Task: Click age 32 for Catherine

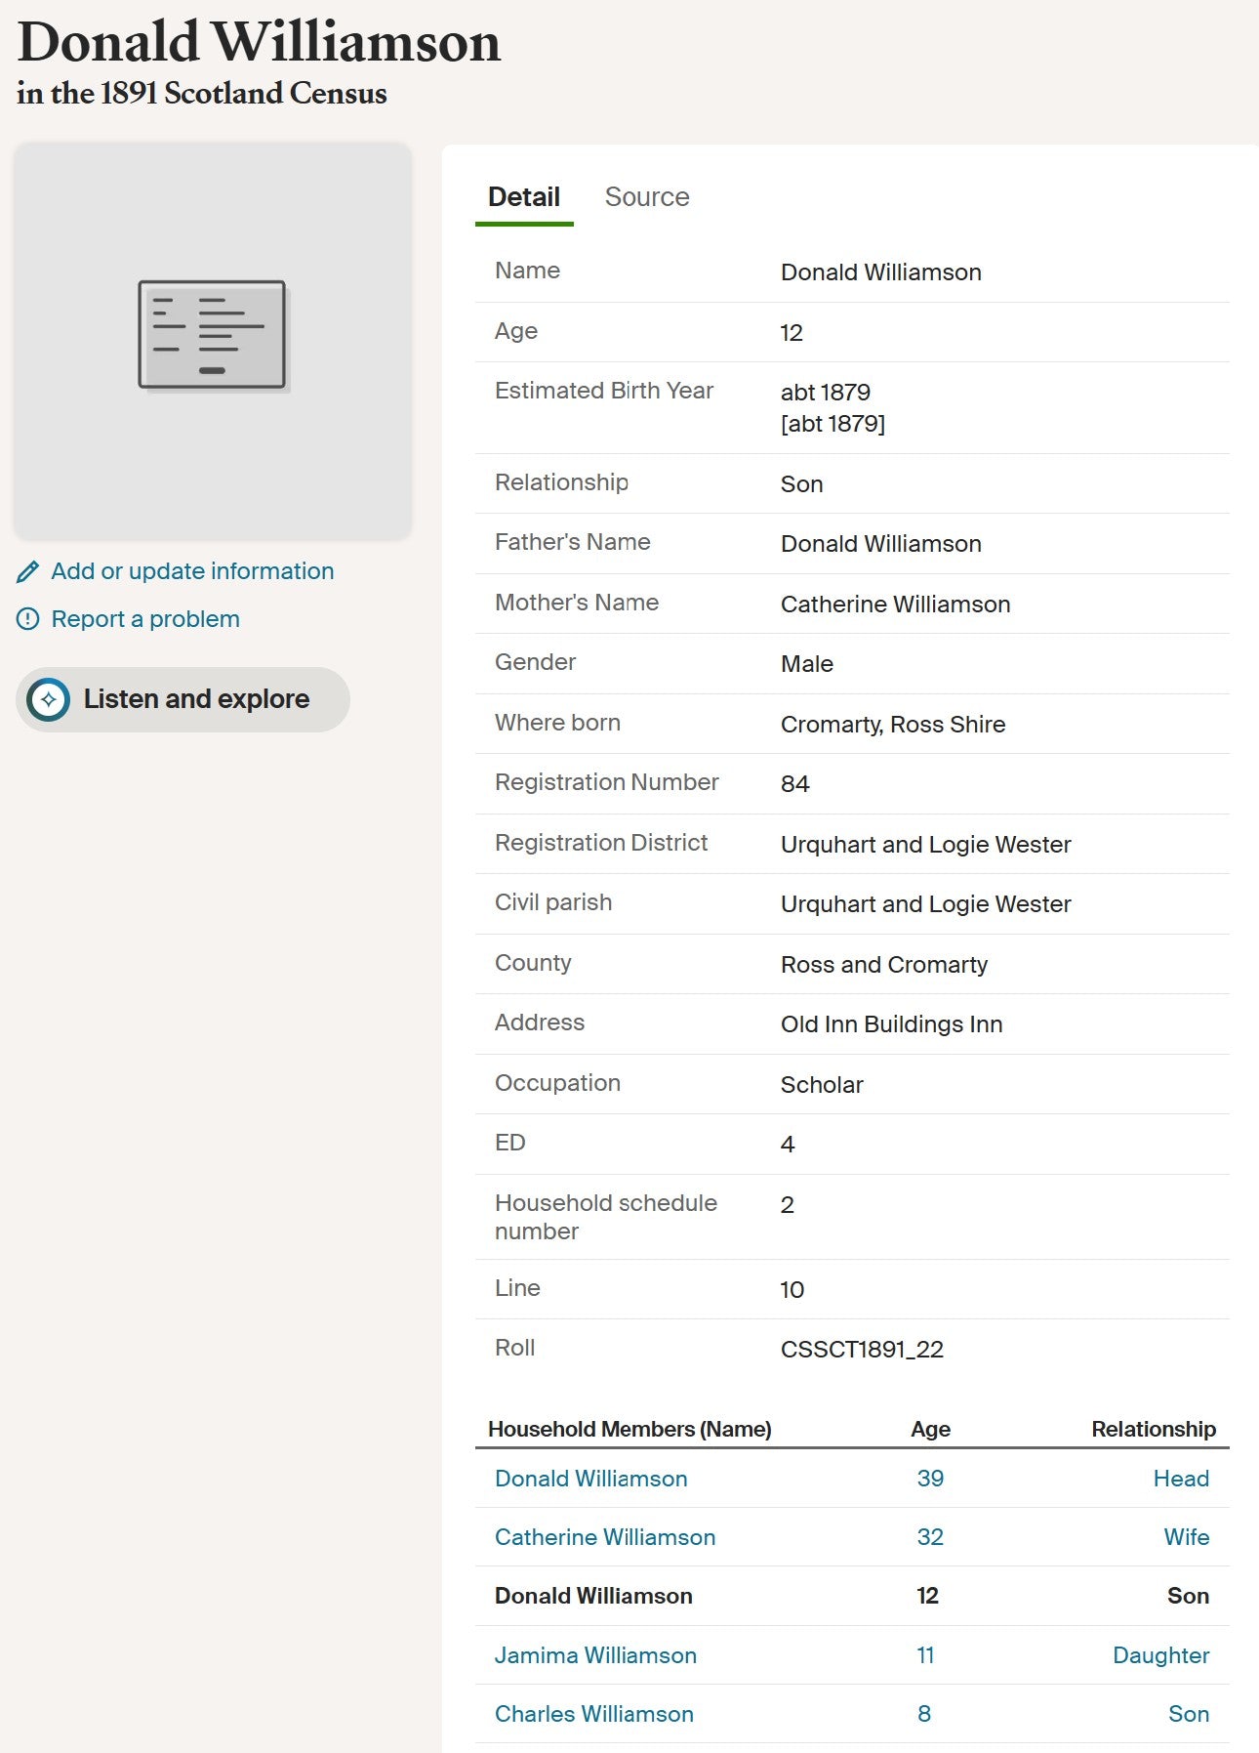Action: pyautogui.click(x=930, y=1537)
